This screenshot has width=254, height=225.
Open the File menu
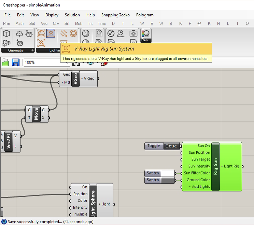click(x=8, y=15)
